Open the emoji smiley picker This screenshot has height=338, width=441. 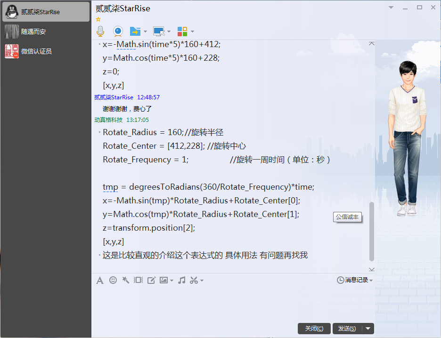point(113,280)
